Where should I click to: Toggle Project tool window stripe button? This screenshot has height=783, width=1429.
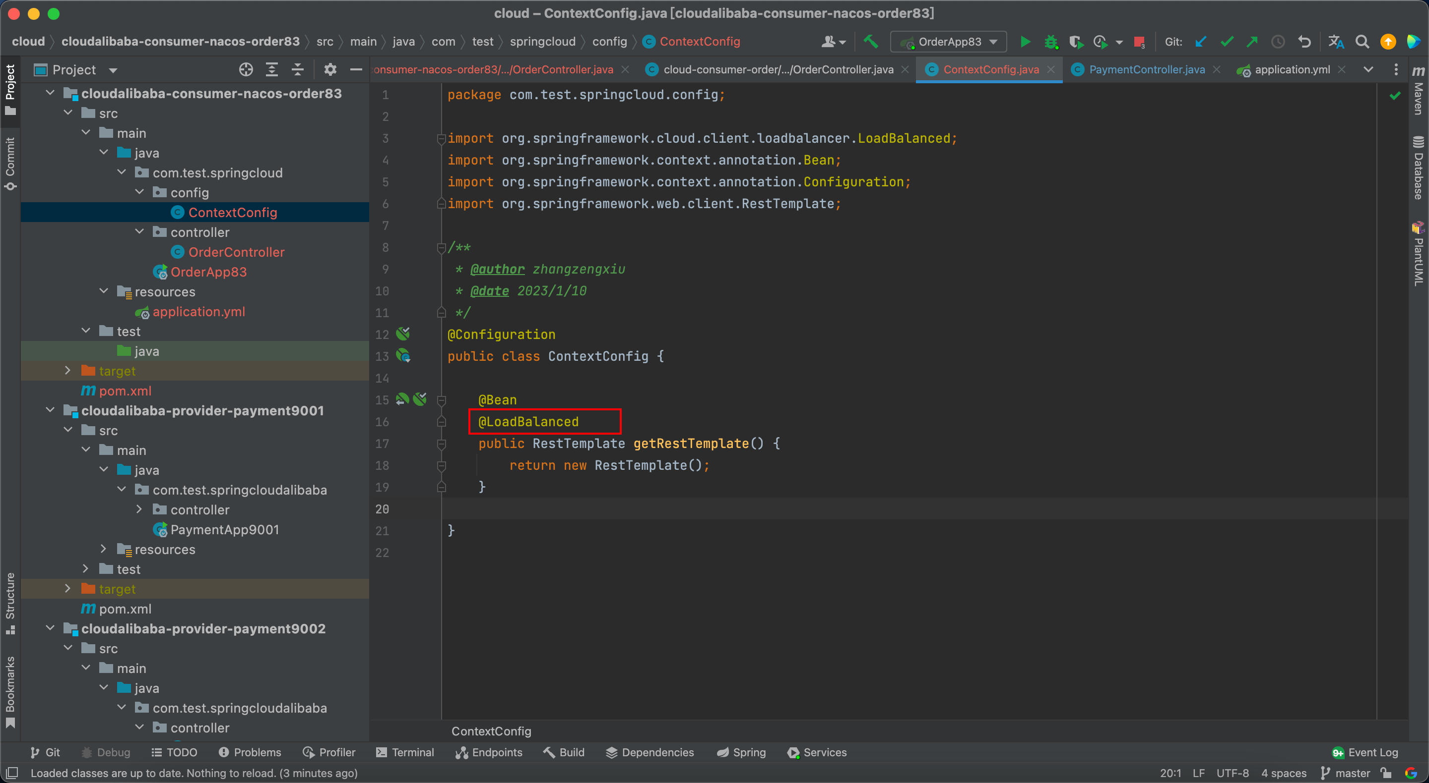click(x=10, y=89)
